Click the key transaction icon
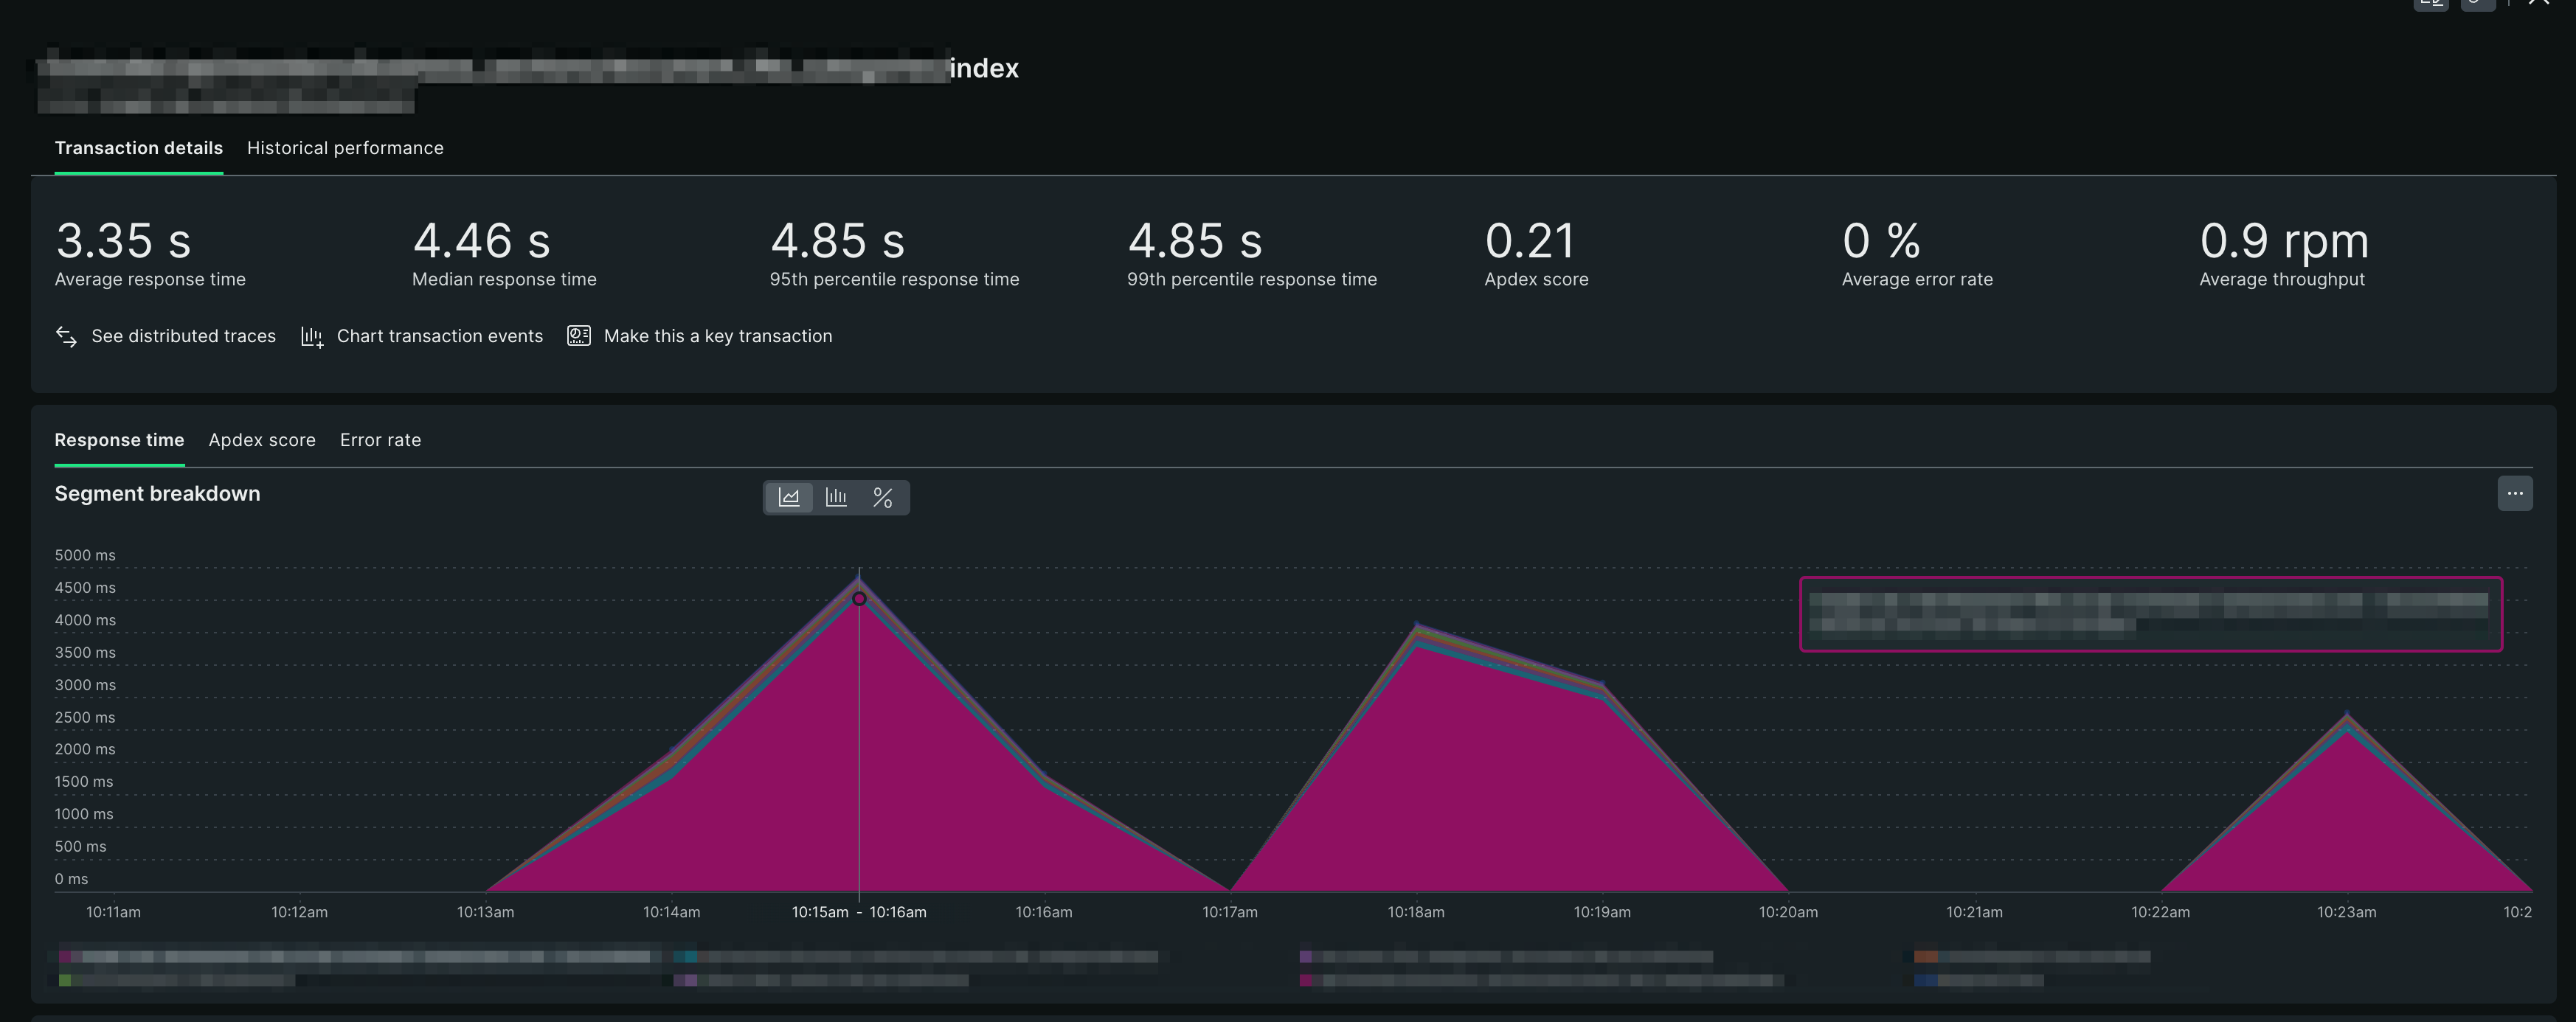Screen dimensions: 2576x1022 coord(578,336)
